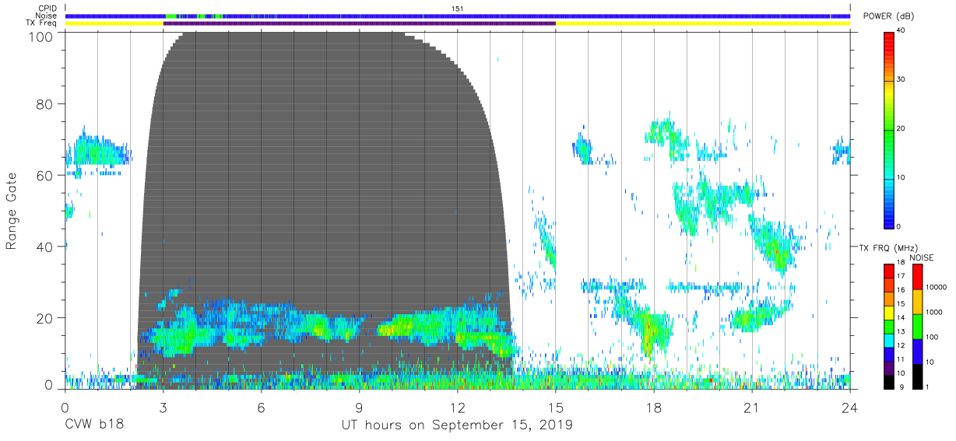Click the Noise row label
The height and width of the screenshot is (441, 956).
click(46, 16)
